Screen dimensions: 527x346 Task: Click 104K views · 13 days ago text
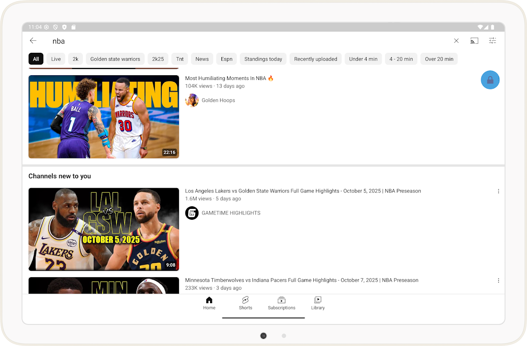215,86
